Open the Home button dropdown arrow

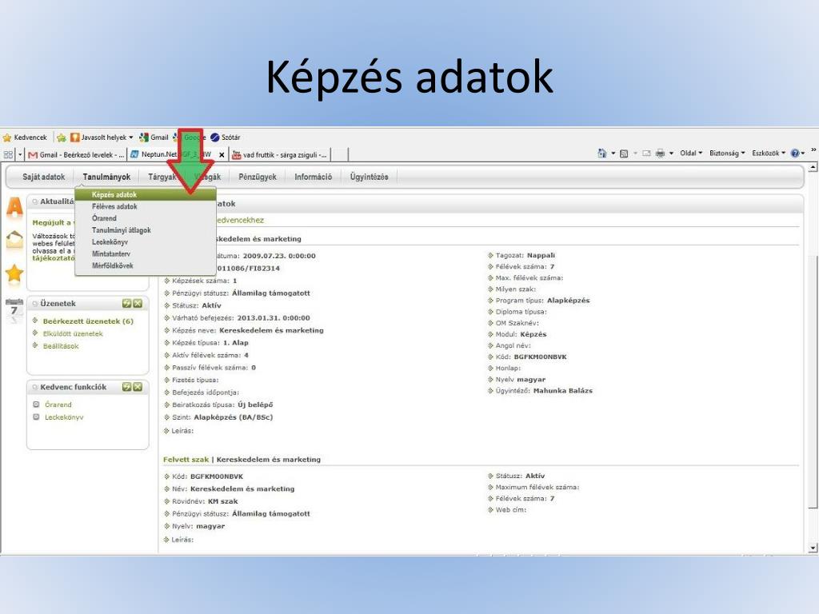point(613,153)
